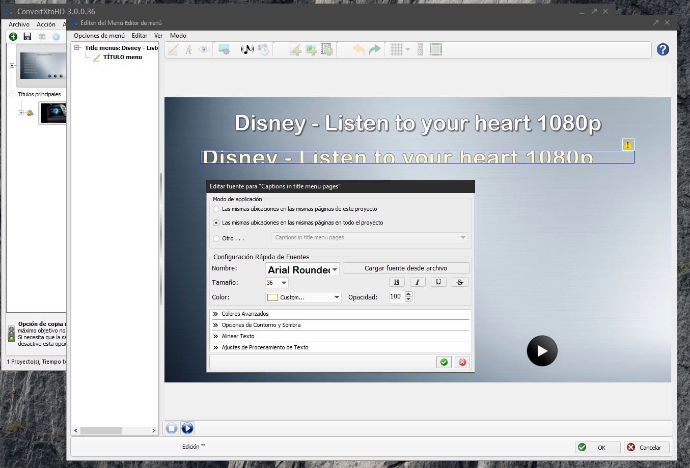690x468 pixels.
Task: Open the Opciones de menú menu
Action: pos(99,36)
